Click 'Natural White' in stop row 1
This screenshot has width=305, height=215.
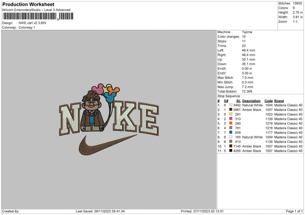tap(252, 105)
